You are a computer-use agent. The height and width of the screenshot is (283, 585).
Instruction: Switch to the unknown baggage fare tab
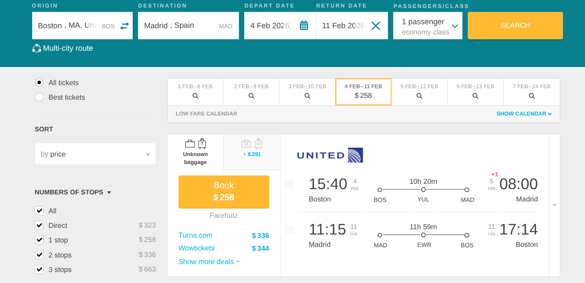(x=195, y=152)
